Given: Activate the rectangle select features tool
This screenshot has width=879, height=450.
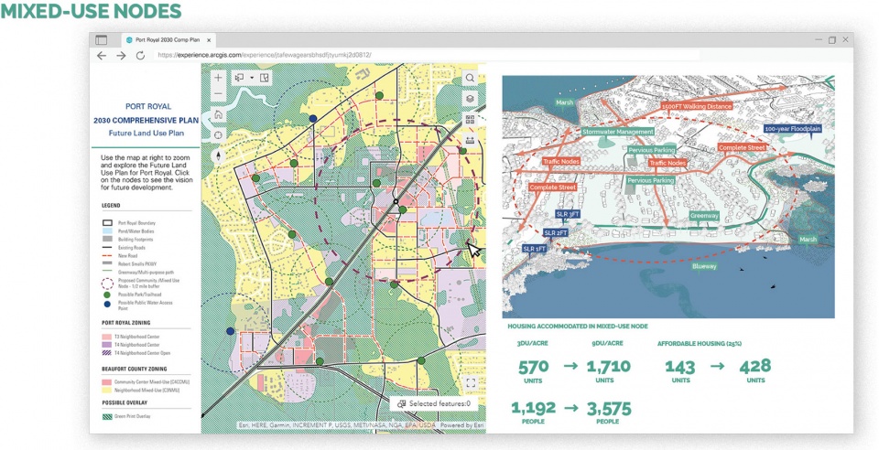Looking at the screenshot, I should (x=240, y=78).
